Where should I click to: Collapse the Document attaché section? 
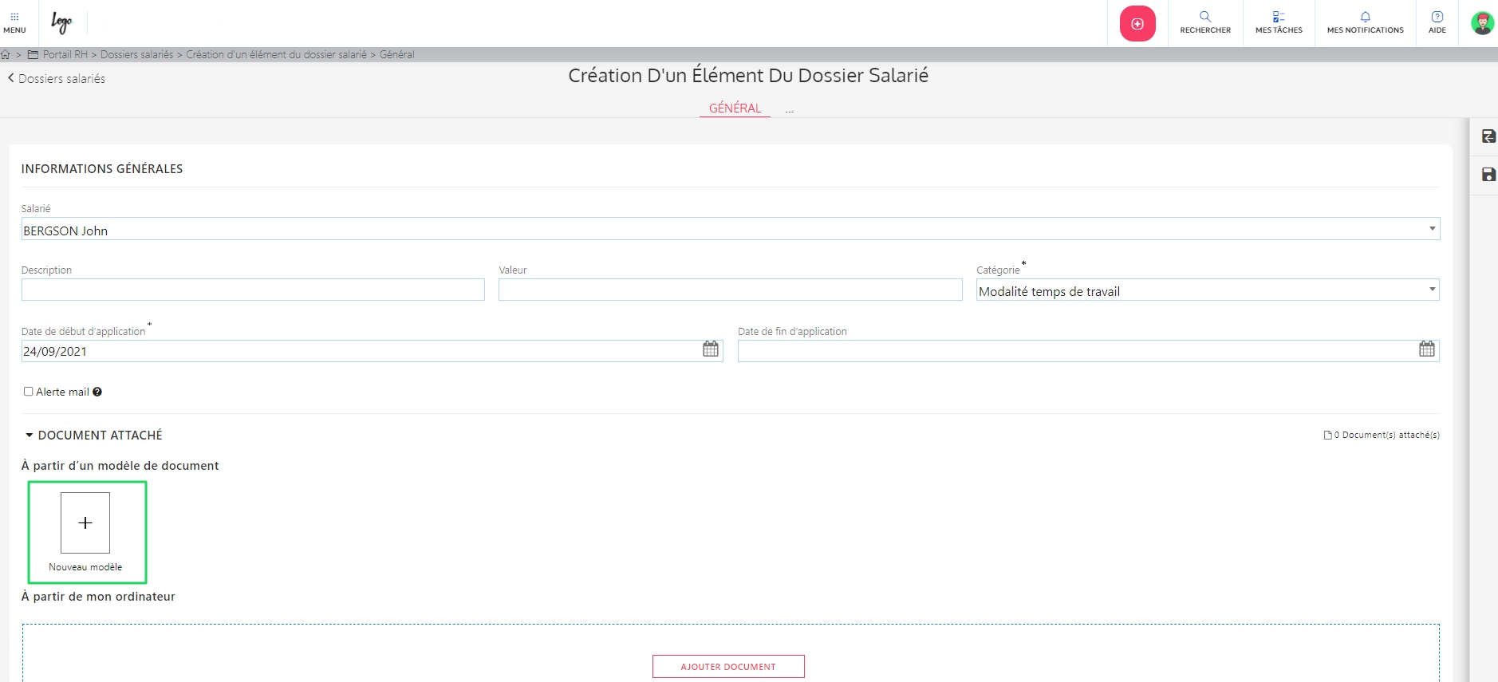pyautogui.click(x=30, y=436)
